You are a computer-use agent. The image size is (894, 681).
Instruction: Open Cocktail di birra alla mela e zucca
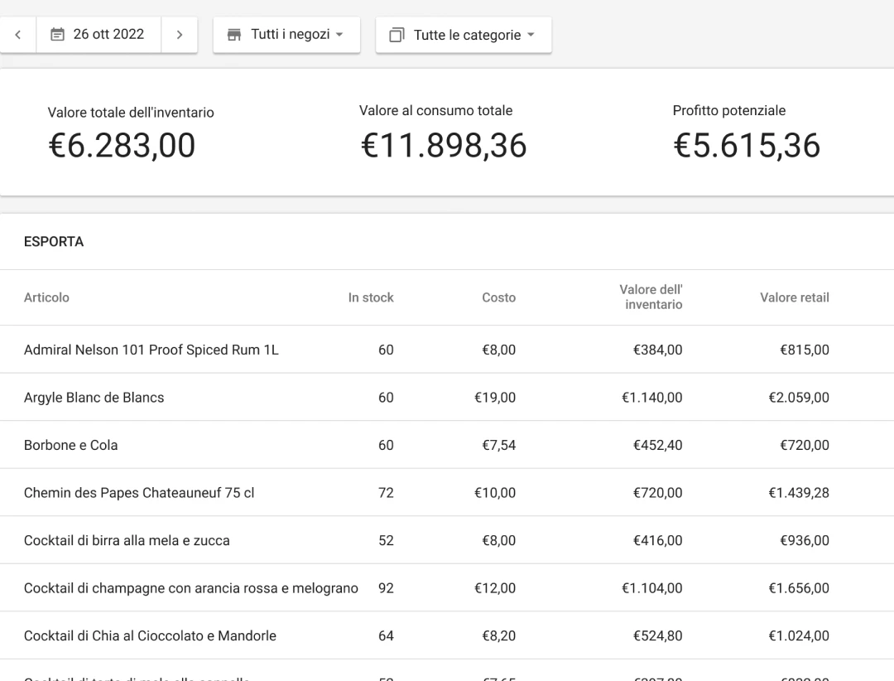pyautogui.click(x=127, y=540)
